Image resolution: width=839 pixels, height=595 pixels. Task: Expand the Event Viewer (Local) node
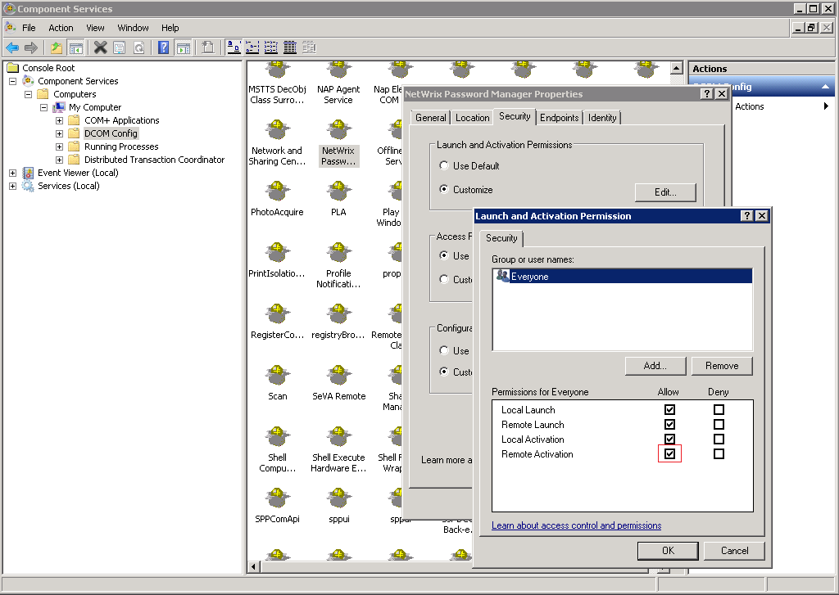coord(13,173)
